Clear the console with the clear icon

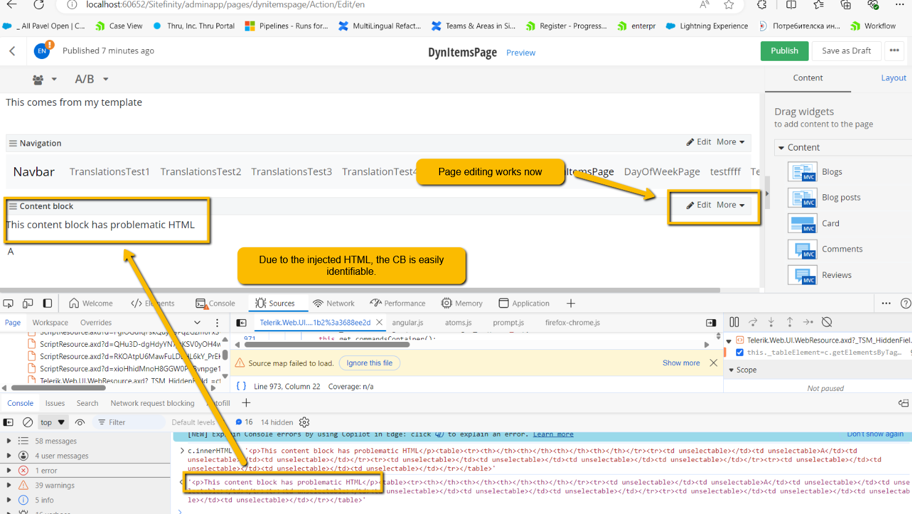tap(28, 422)
